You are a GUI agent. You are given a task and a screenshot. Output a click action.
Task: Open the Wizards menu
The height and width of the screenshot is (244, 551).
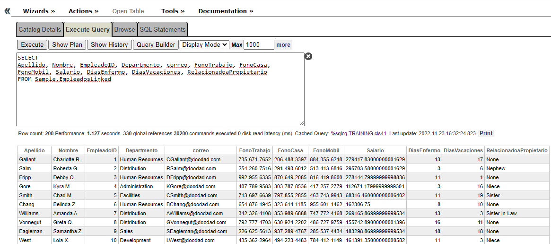pos(39,11)
